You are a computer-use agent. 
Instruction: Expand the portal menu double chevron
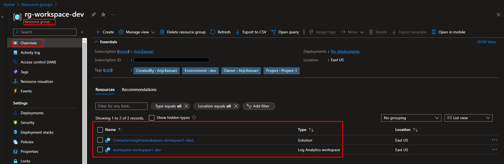2,17
